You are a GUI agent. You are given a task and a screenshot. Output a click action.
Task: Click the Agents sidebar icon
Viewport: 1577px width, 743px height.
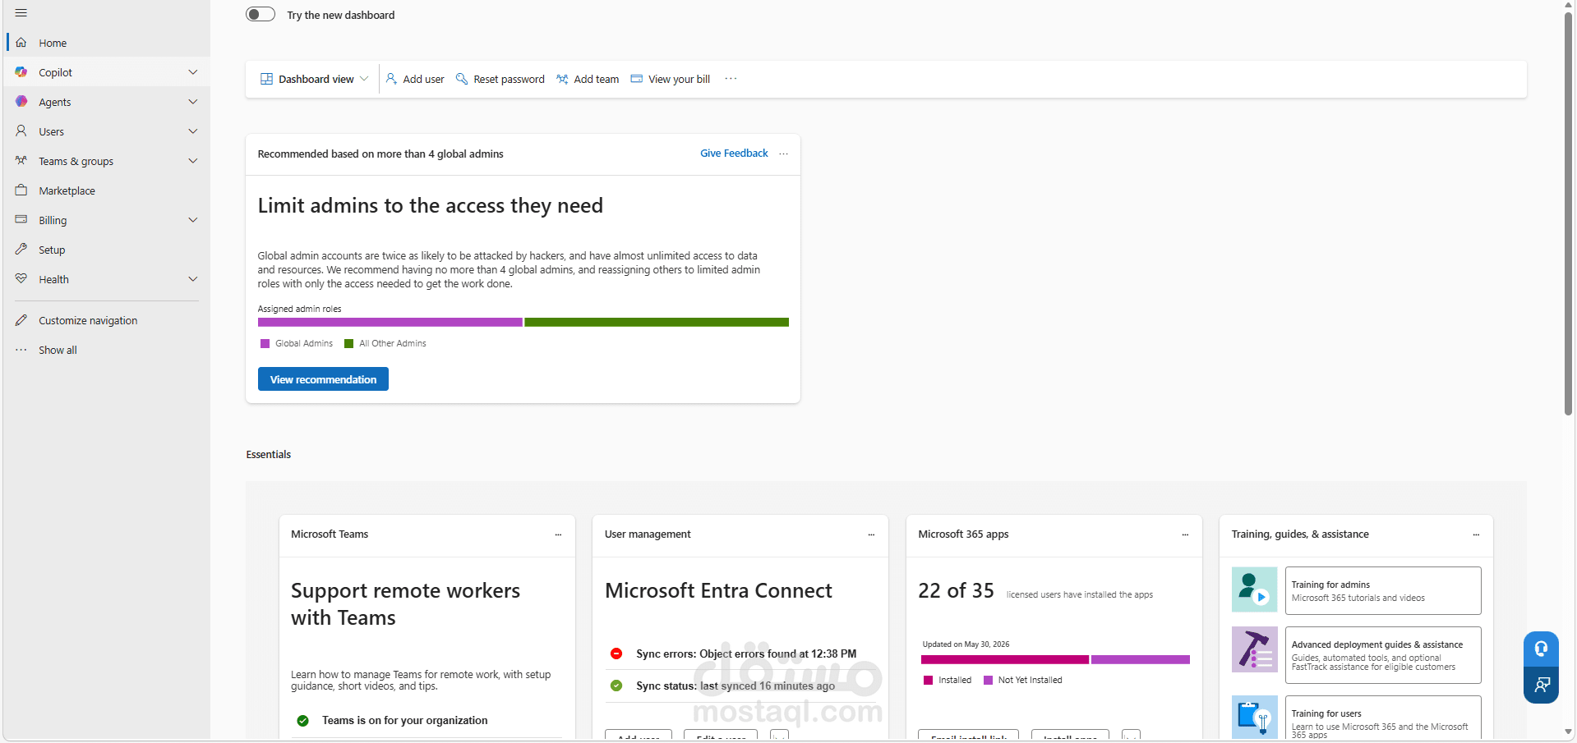click(21, 102)
